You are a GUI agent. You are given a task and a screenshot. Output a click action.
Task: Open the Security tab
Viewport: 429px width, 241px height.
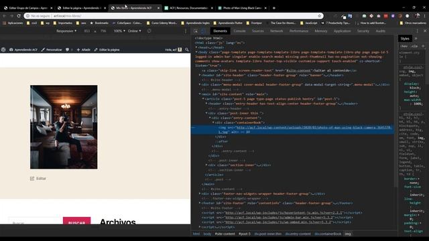[363, 31]
